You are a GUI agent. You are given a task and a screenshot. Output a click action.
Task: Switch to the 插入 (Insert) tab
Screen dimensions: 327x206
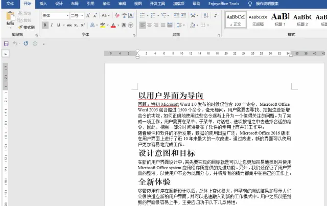point(43,4)
